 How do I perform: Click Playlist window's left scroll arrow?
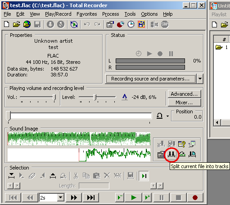[217, 123]
